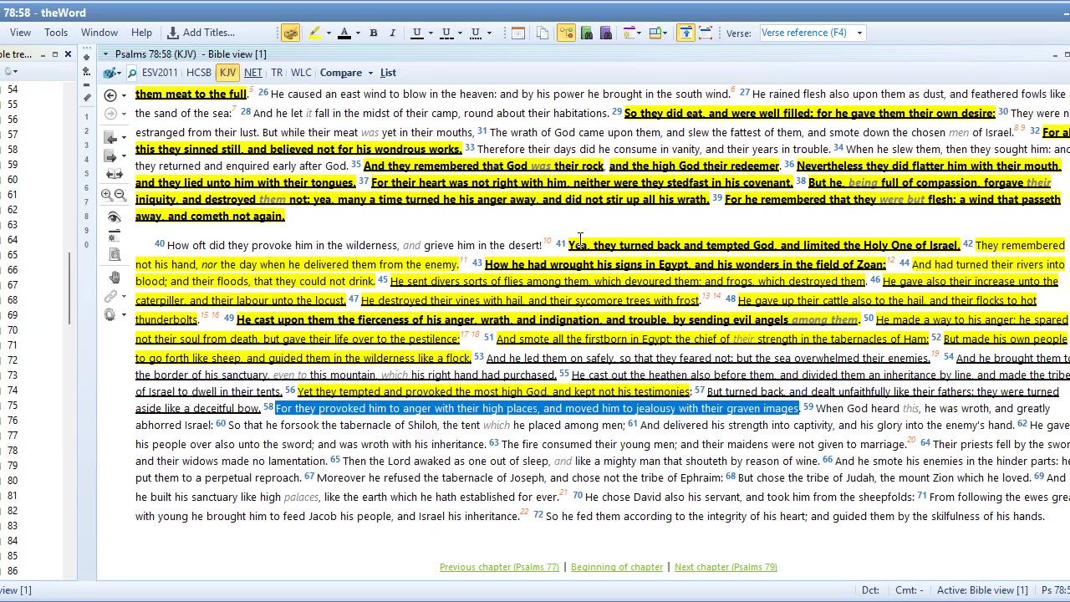This screenshot has width=1070, height=602.
Task: Switch to the WLC translation tab
Action: click(301, 73)
